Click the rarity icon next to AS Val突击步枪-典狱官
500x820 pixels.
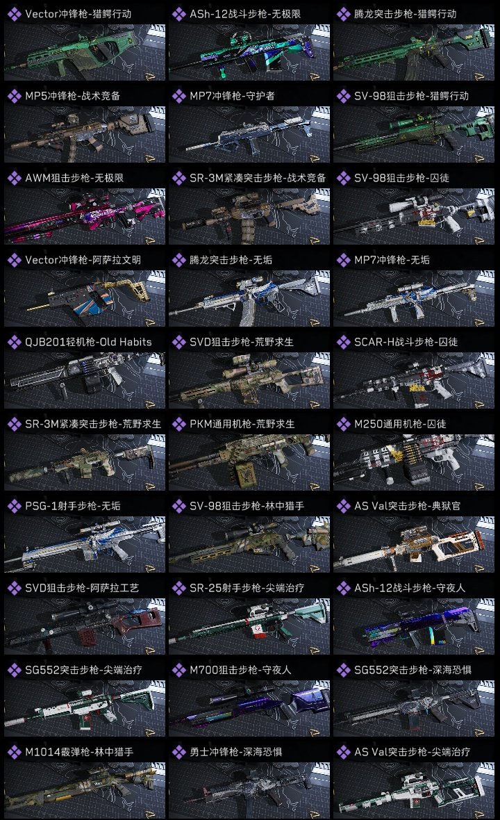343,506
